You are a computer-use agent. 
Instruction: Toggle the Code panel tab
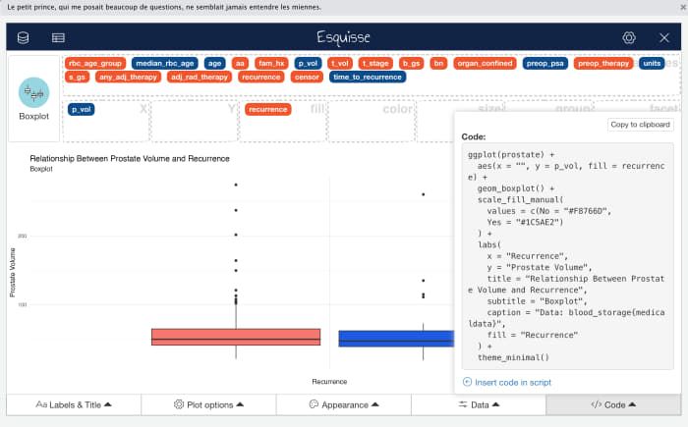click(613, 404)
